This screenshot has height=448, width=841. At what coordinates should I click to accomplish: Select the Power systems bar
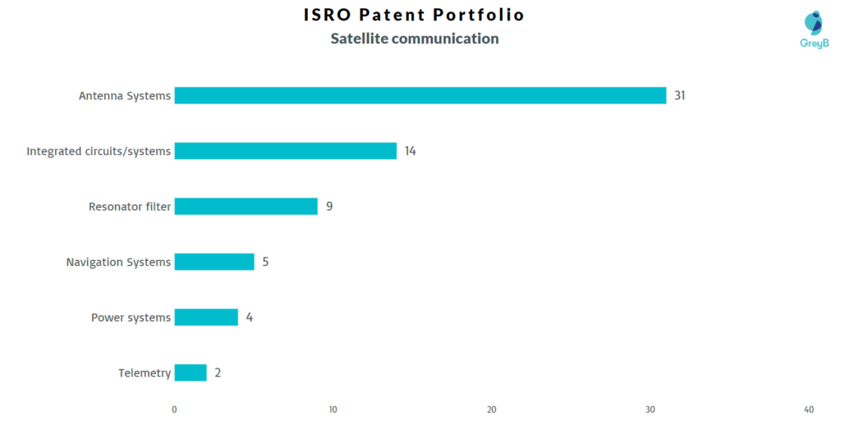pos(206,318)
